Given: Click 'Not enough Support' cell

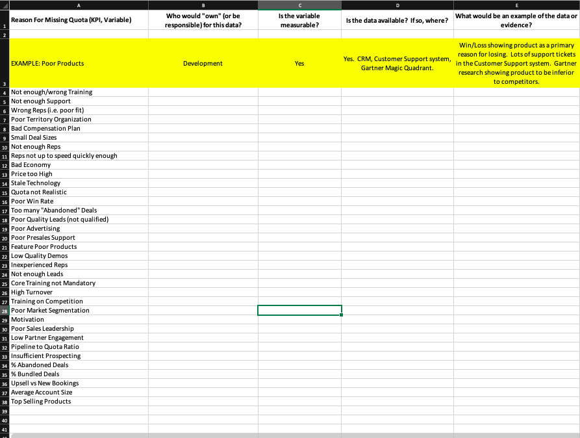Looking at the screenshot, I should (x=79, y=101).
